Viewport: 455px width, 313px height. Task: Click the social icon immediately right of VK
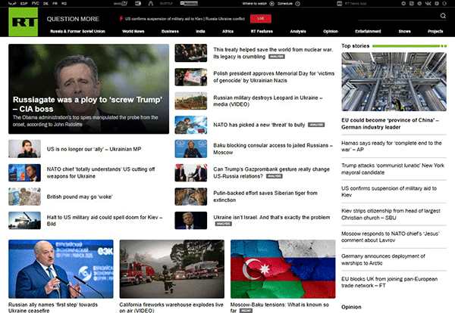click(x=437, y=4)
